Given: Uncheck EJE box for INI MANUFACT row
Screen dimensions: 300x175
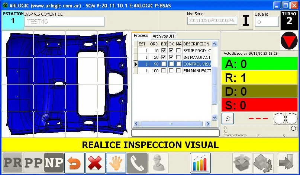Looking at the screenshot, I should pos(164,57).
